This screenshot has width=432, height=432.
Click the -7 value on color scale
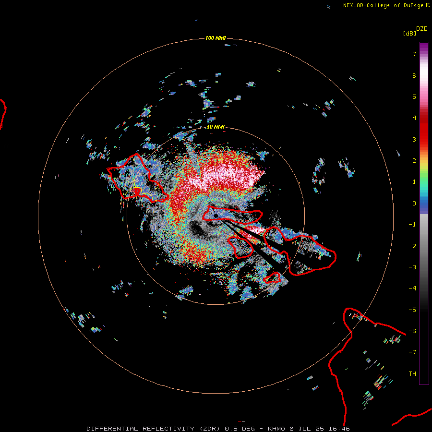[412, 352]
